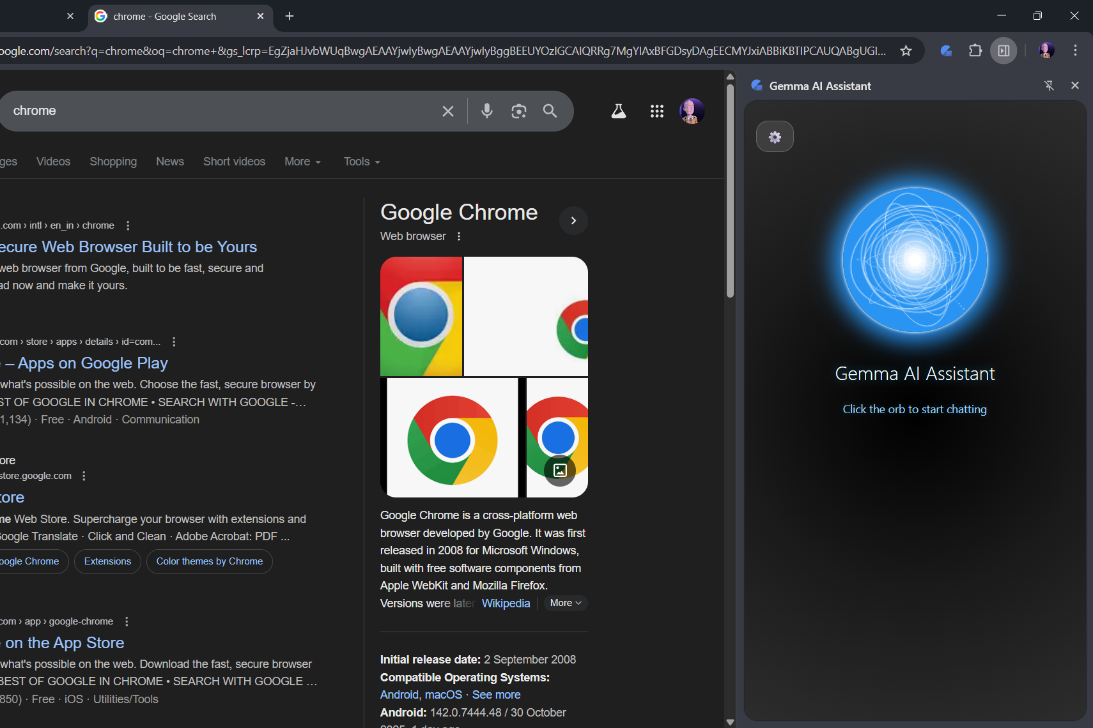
Task: Expand the Google Chrome knowledge panel arrow
Action: coord(573,220)
